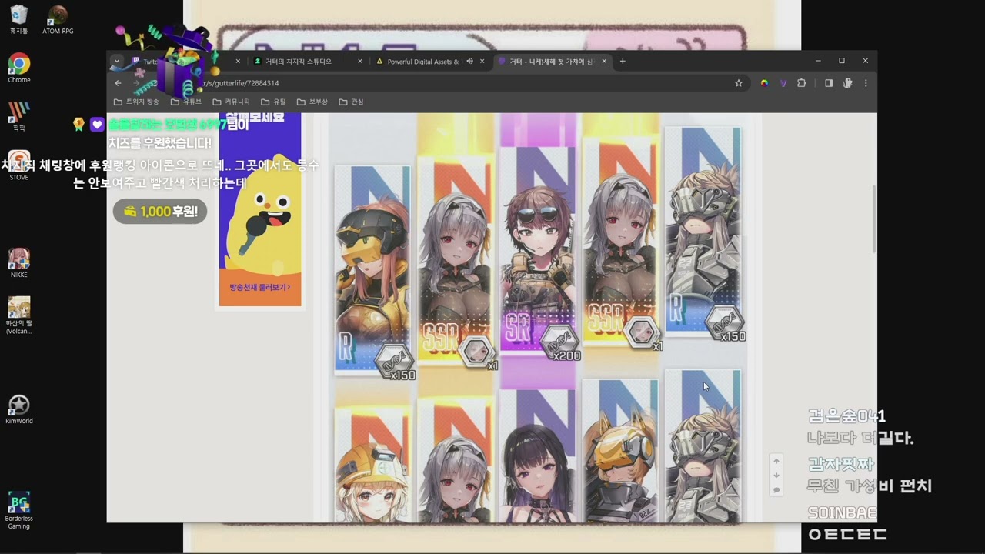Click the top-row R card marked x150 on the right
This screenshot has height=554, width=985.
(703, 231)
